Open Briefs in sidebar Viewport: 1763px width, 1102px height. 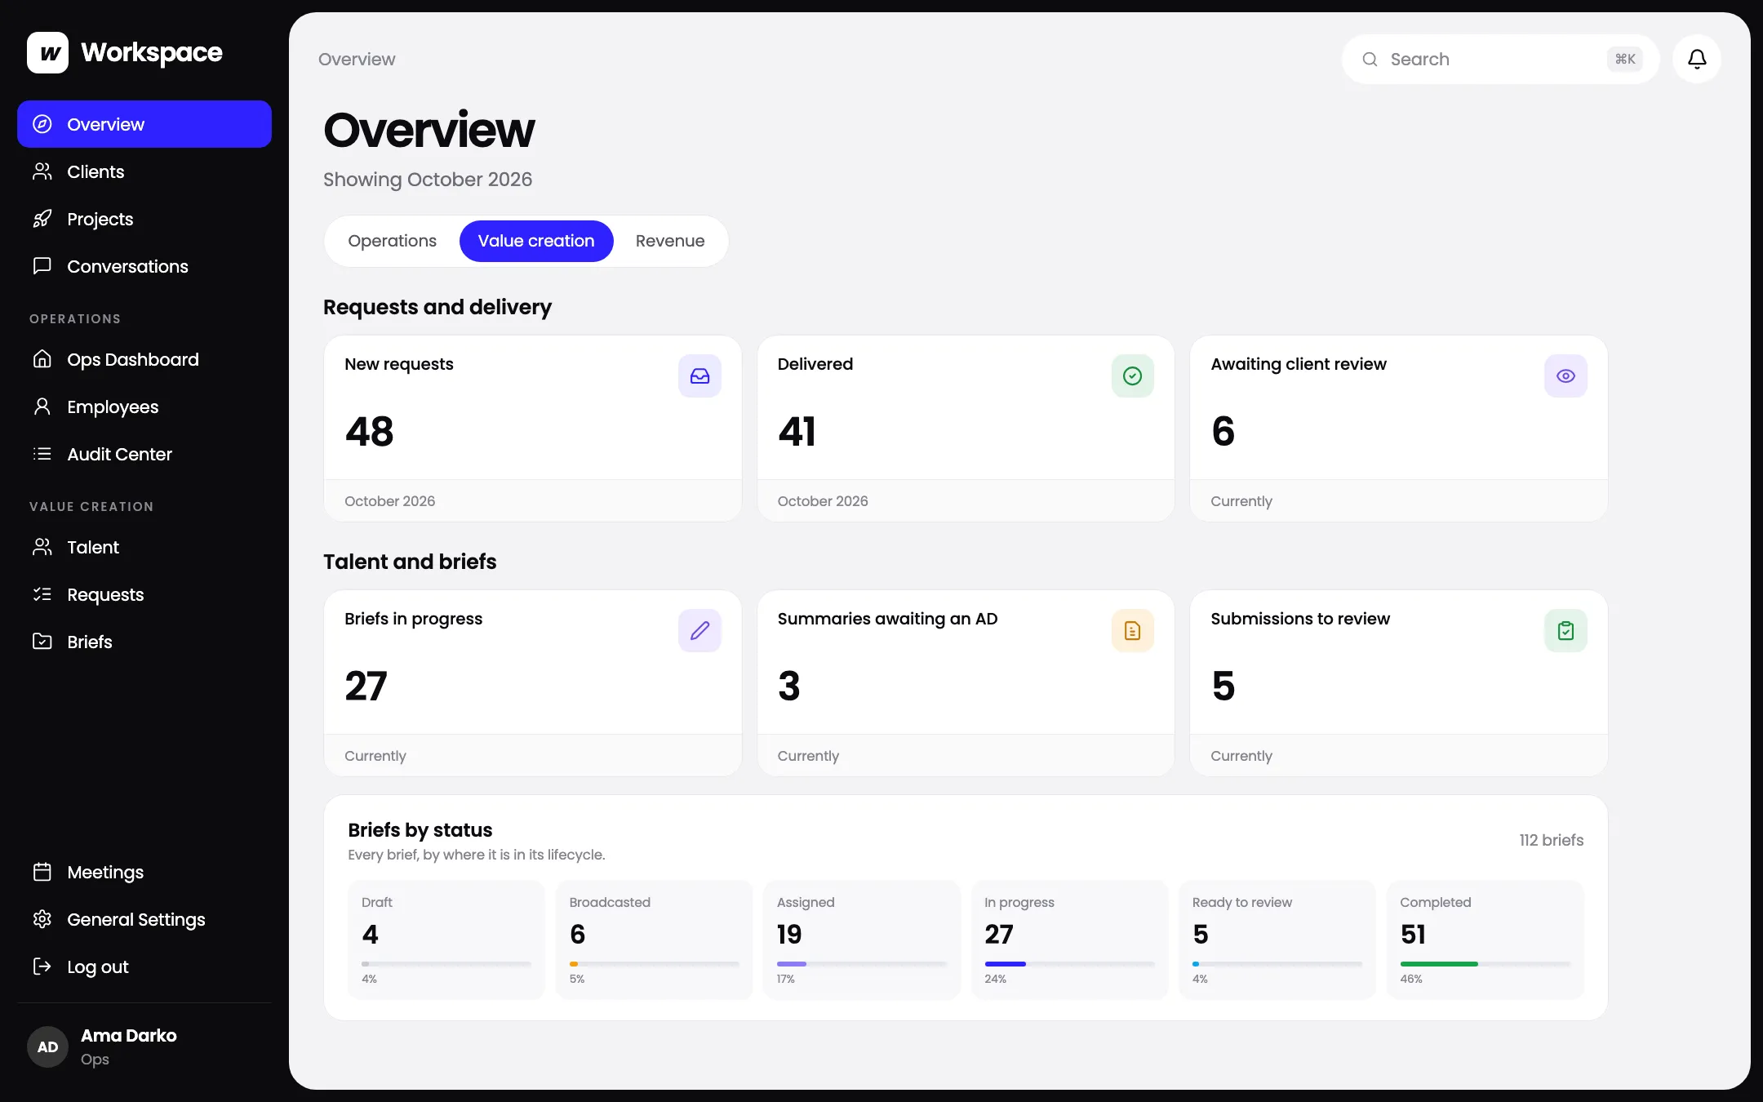tap(144, 642)
